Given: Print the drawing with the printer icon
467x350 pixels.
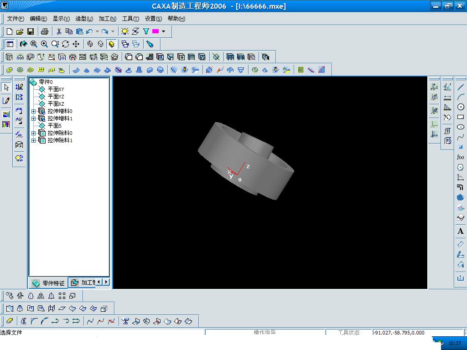Looking at the screenshot, I should (x=44, y=31).
